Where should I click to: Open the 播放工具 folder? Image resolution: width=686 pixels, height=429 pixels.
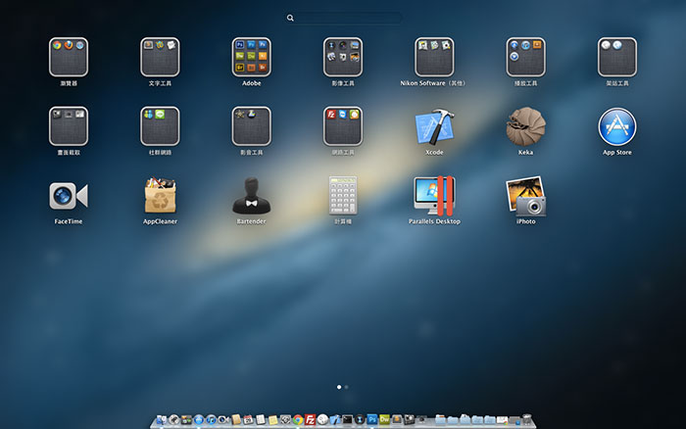coord(525,57)
